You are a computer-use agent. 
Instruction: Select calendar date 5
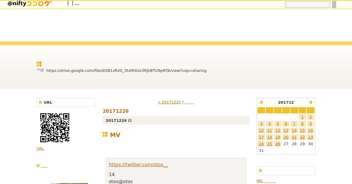tap(277, 124)
